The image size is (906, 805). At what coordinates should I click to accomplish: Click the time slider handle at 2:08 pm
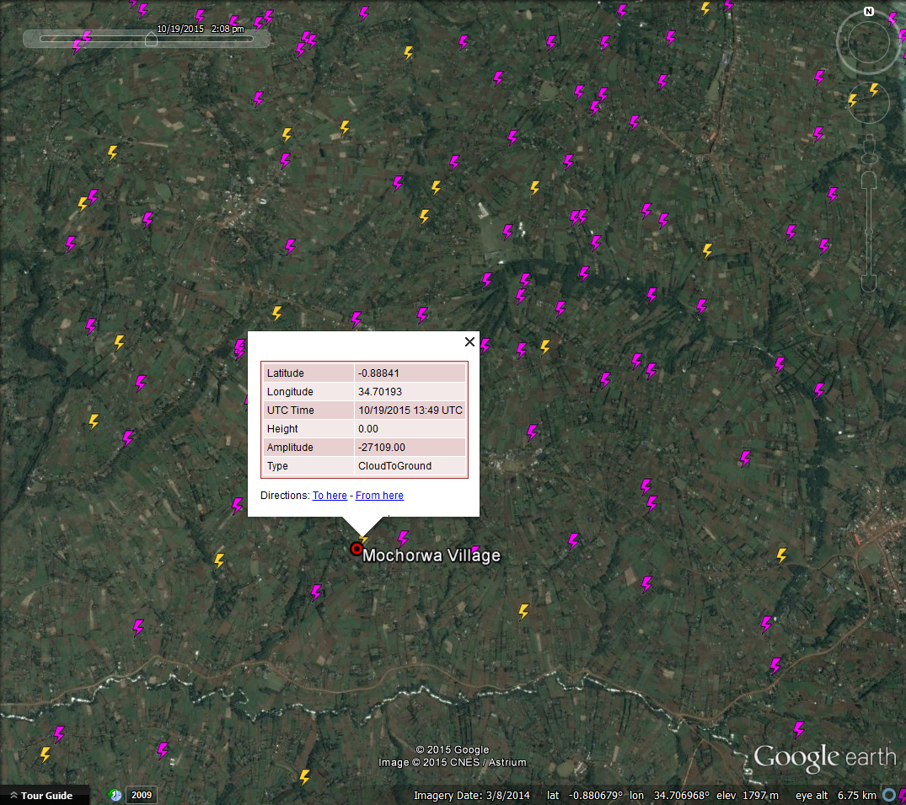point(151,39)
